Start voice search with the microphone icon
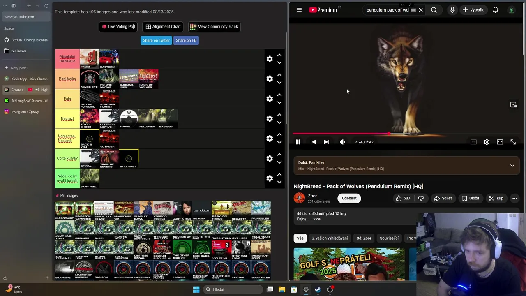Image resolution: width=526 pixels, height=296 pixels. [452, 10]
